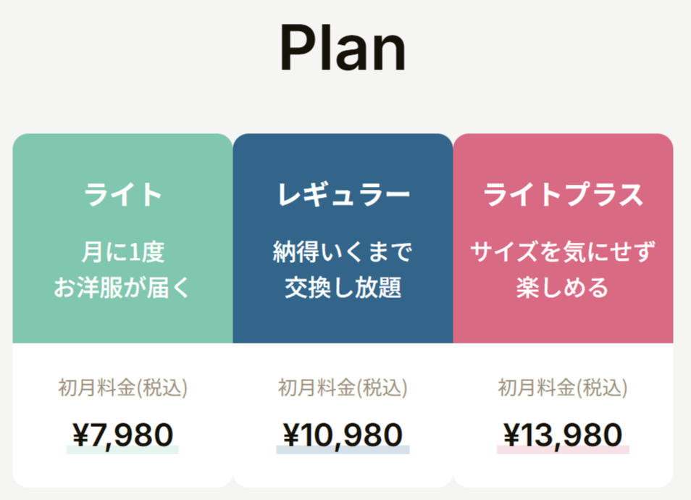This screenshot has height=500, width=691.
Task: Click the pink underline beneath ¥13,980
Action: click(564, 450)
